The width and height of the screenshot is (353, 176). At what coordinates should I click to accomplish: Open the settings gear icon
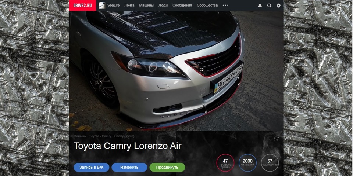point(279,5)
